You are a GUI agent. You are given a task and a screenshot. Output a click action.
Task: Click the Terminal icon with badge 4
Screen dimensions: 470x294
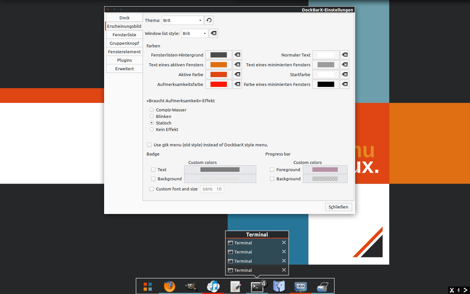(x=257, y=286)
